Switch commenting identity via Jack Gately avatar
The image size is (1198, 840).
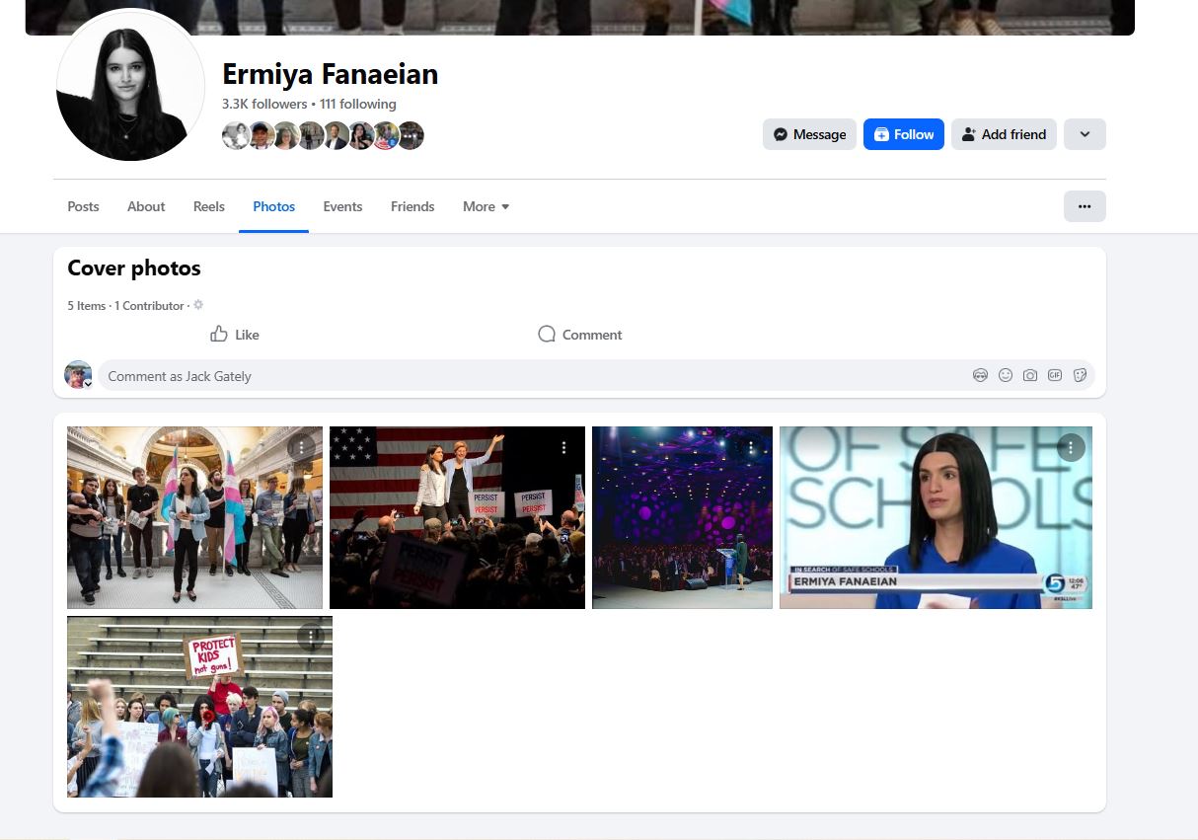pos(78,375)
